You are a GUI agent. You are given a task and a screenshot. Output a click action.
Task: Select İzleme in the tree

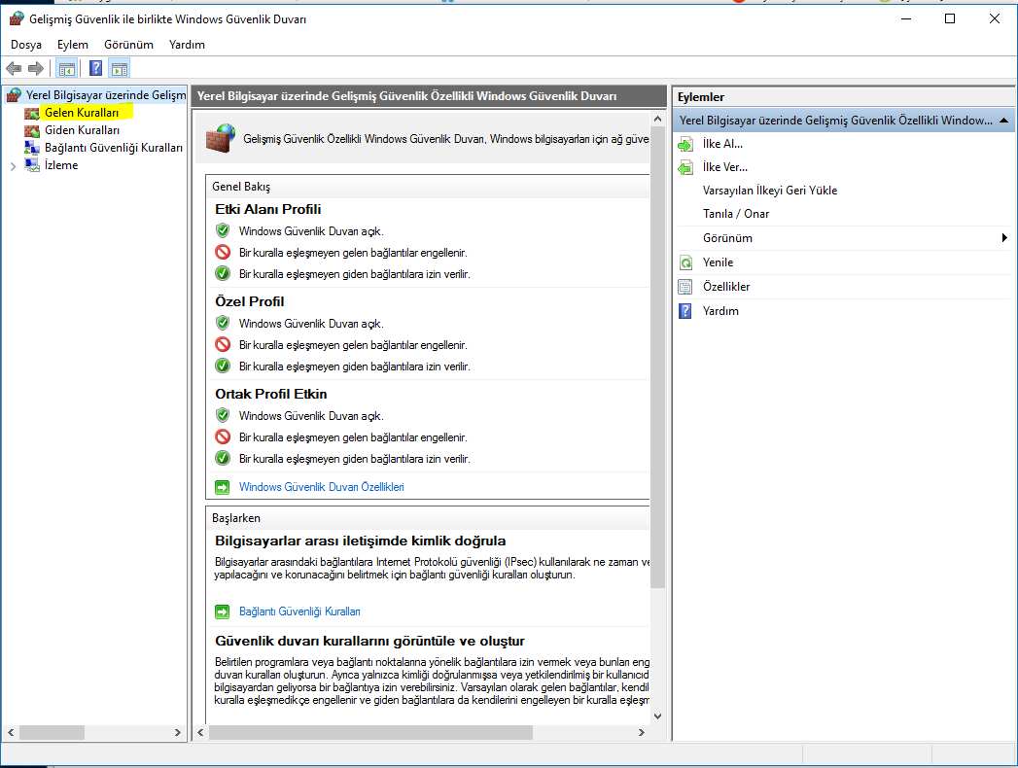point(61,165)
